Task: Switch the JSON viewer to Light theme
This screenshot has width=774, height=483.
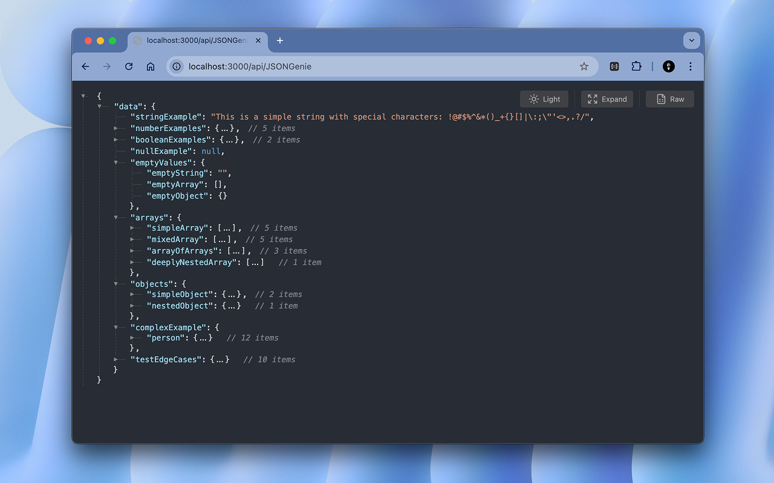Action: pos(544,99)
